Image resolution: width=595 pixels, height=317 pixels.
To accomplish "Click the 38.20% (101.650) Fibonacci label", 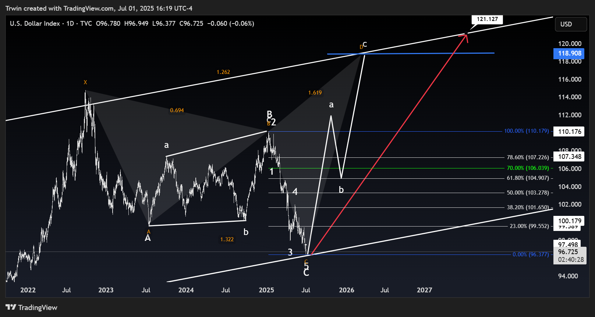I will 528,207.
